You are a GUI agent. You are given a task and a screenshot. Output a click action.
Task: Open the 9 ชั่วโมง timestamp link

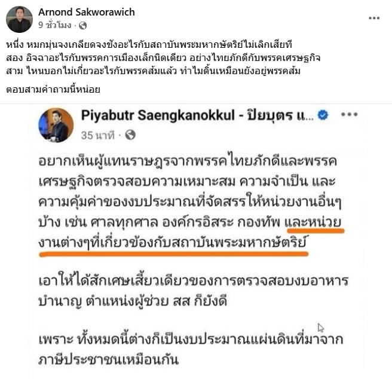tap(55, 25)
